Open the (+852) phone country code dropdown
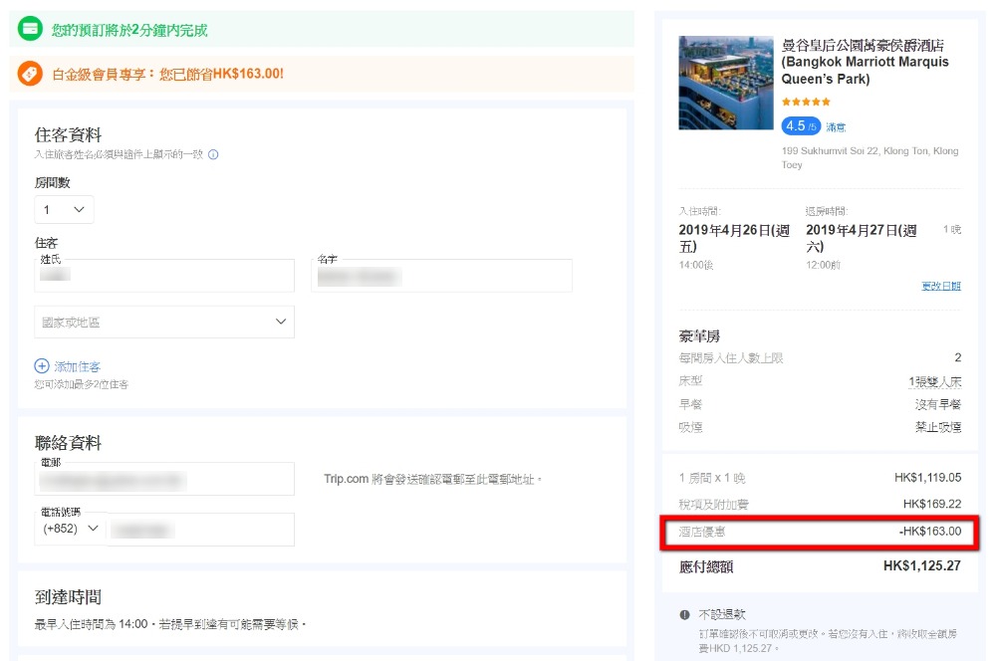Screen dimensions: 996x661 pos(72,529)
